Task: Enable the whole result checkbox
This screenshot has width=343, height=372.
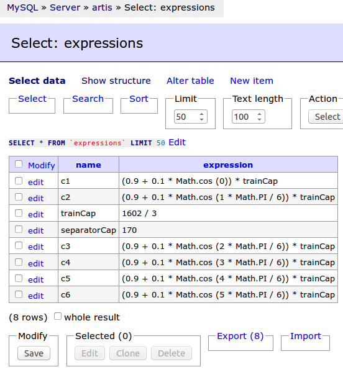Action: [x=57, y=316]
